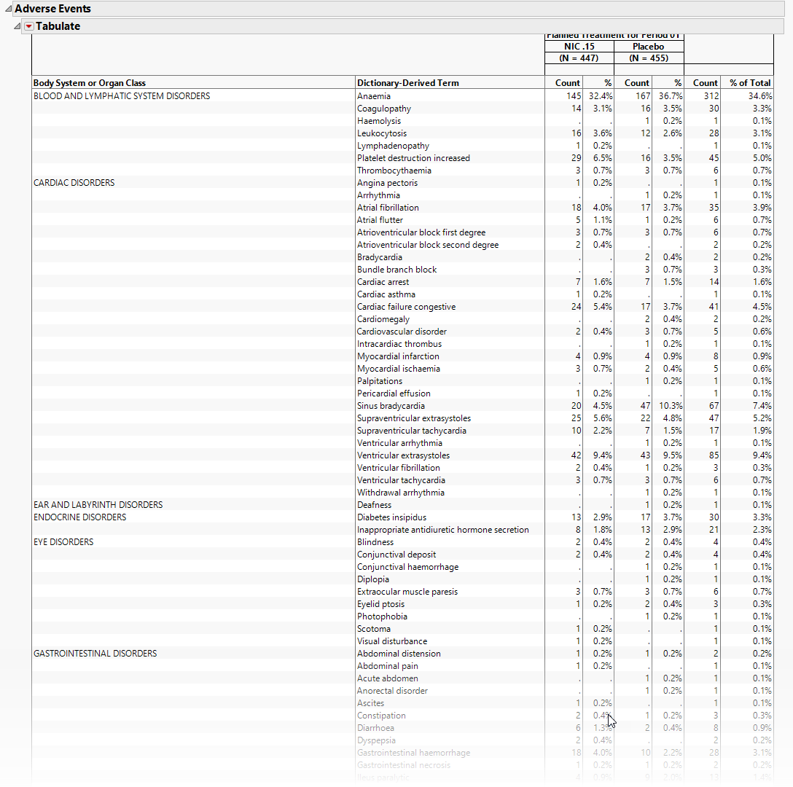The width and height of the screenshot is (793, 787).
Task: Click the Scotoma term
Action: click(x=374, y=629)
